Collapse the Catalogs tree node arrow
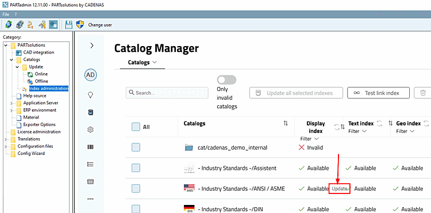The width and height of the screenshot is (431, 213). [x=11, y=59]
